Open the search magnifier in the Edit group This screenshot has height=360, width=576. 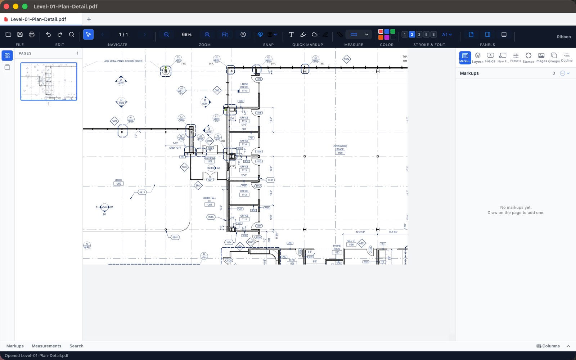(x=72, y=35)
